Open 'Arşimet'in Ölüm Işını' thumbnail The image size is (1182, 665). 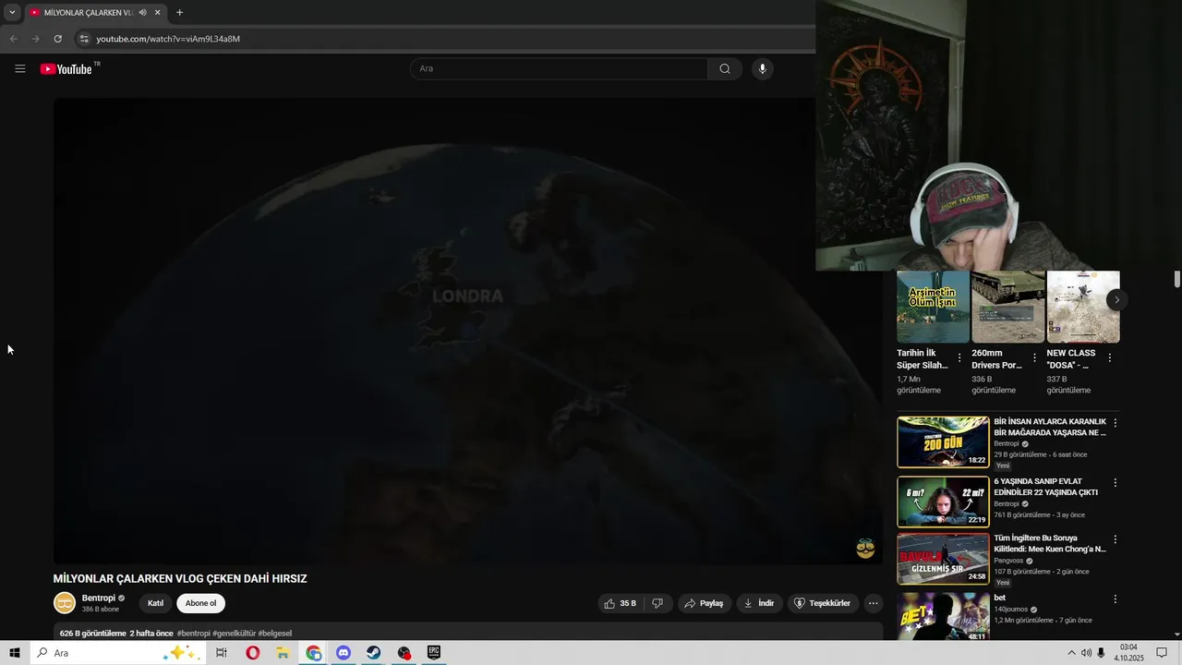pos(933,307)
